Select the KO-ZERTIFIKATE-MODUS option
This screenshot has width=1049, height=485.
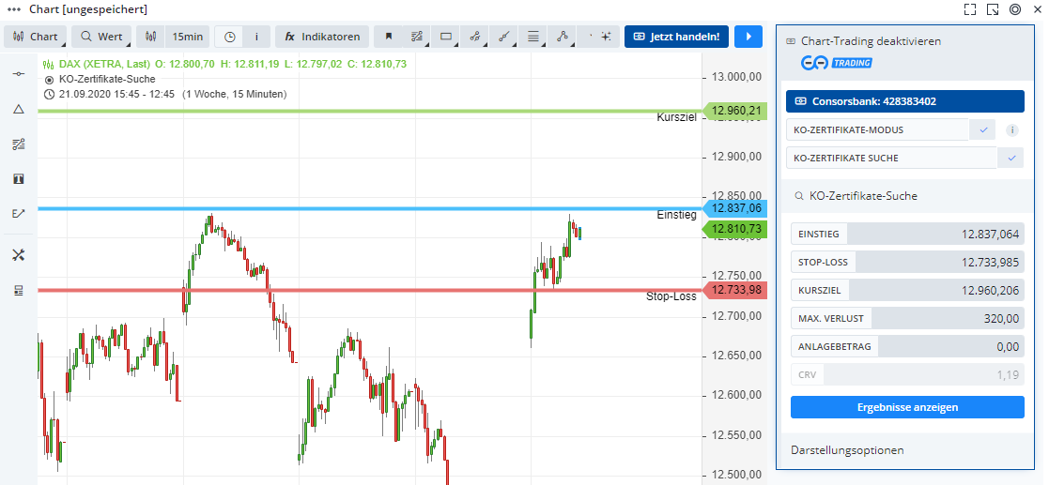tap(877, 129)
